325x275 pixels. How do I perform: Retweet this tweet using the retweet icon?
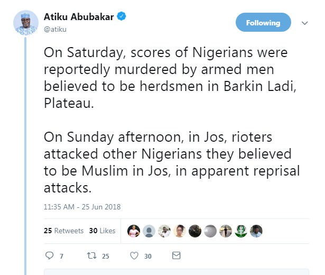point(91,256)
